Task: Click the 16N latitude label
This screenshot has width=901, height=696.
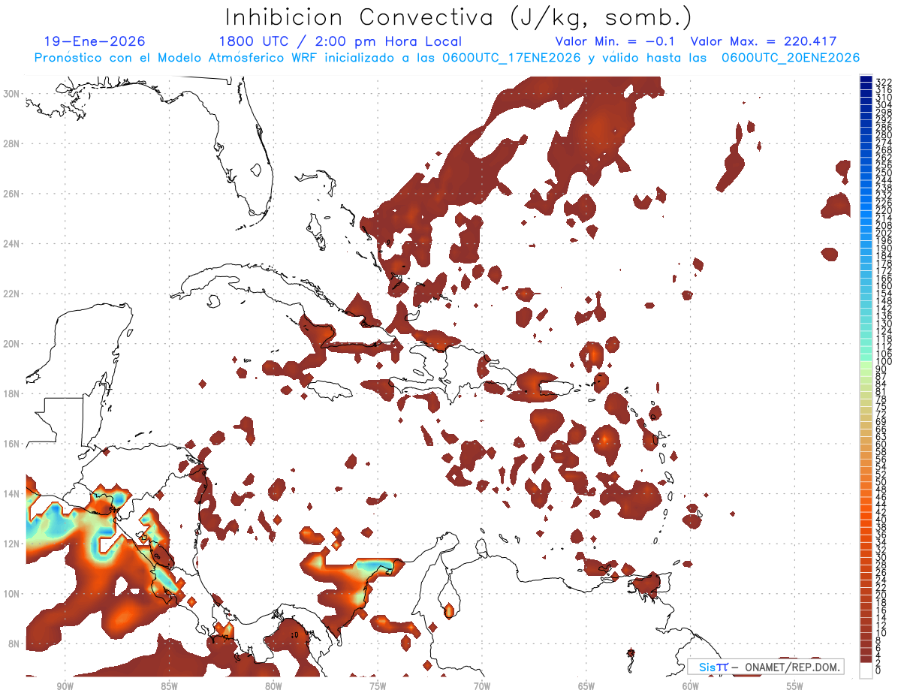Action: [x=12, y=444]
